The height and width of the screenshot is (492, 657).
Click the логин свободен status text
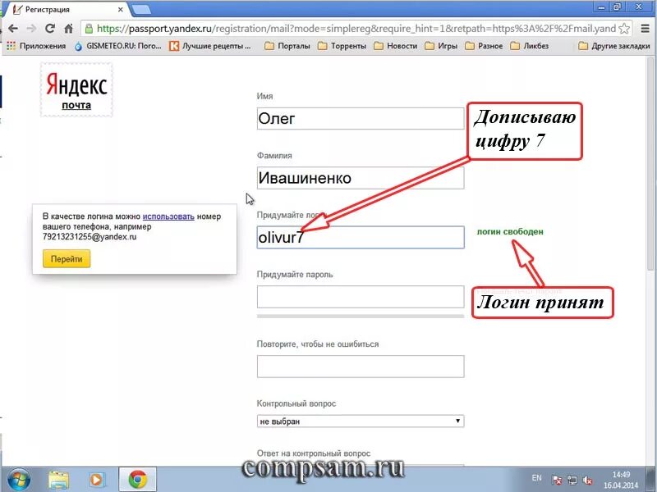pyautogui.click(x=510, y=231)
